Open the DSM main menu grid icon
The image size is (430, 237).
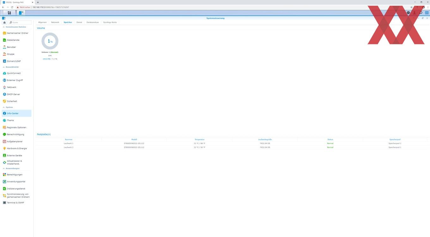coord(9,13)
